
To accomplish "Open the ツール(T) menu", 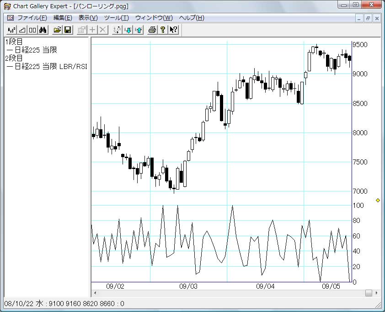I will pos(116,18).
